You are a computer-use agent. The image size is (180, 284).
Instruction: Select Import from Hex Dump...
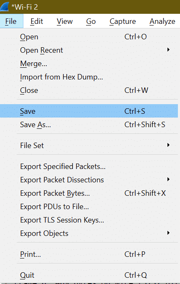click(x=89, y=77)
